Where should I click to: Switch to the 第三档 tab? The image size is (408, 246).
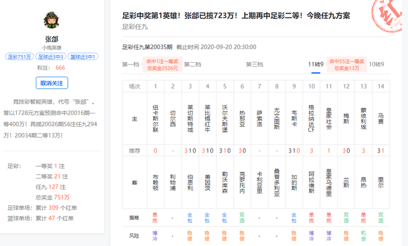254,64
